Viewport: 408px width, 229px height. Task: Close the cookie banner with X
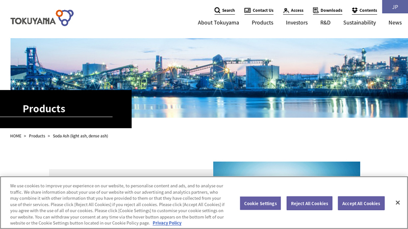click(397, 203)
